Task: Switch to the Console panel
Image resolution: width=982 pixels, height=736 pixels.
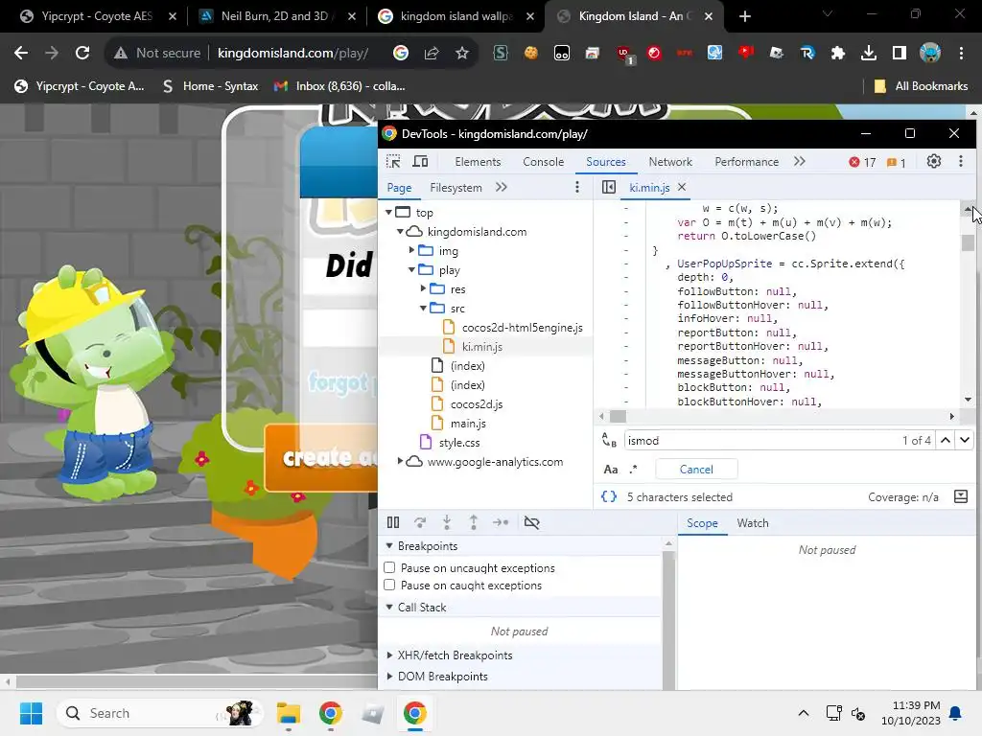Action: (x=544, y=161)
